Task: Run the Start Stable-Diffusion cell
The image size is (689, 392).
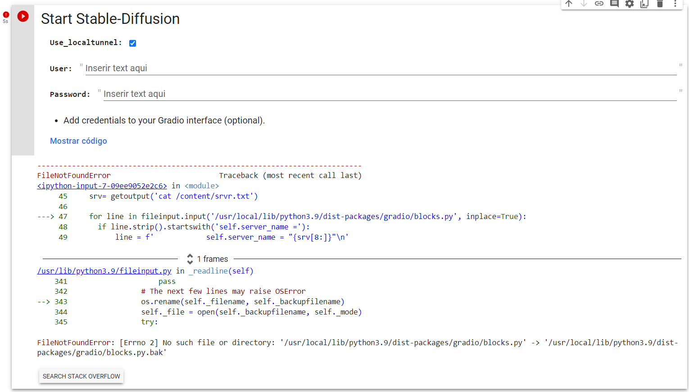Action: pos(23,16)
